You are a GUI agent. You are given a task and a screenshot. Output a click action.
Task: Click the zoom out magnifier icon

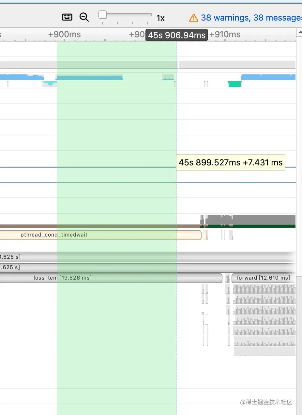84,17
